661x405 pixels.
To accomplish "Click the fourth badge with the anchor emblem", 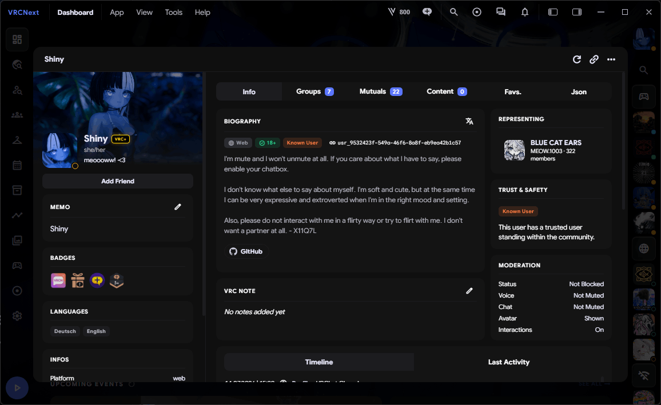I will coord(117,280).
